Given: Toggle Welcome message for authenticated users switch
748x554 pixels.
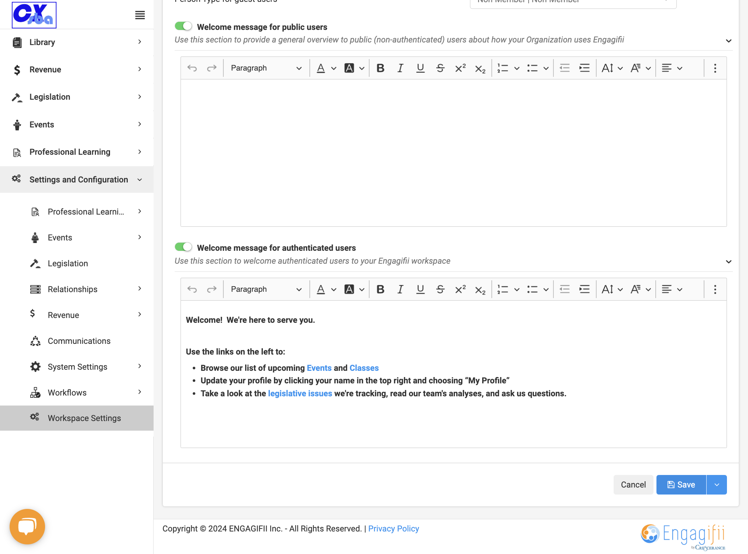Looking at the screenshot, I should (x=183, y=247).
